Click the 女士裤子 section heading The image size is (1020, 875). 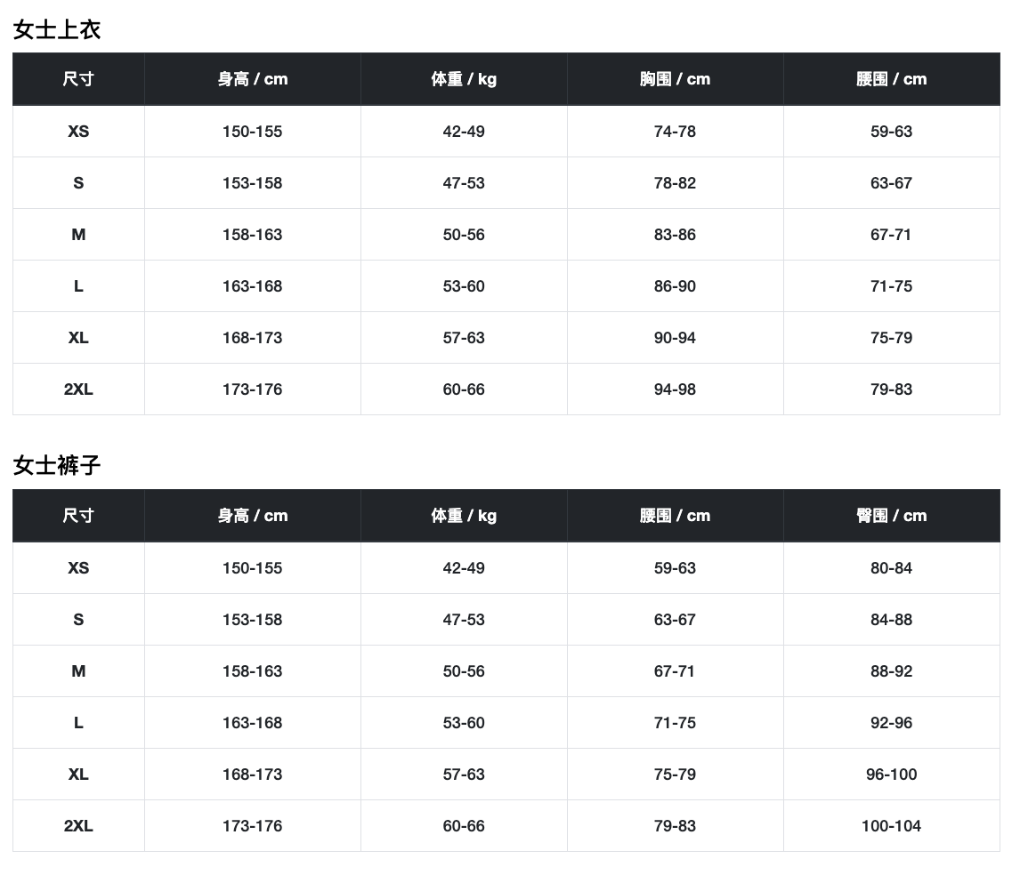tap(57, 465)
